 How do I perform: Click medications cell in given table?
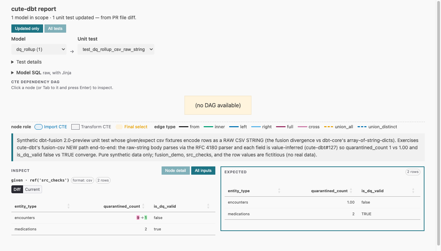25,229
